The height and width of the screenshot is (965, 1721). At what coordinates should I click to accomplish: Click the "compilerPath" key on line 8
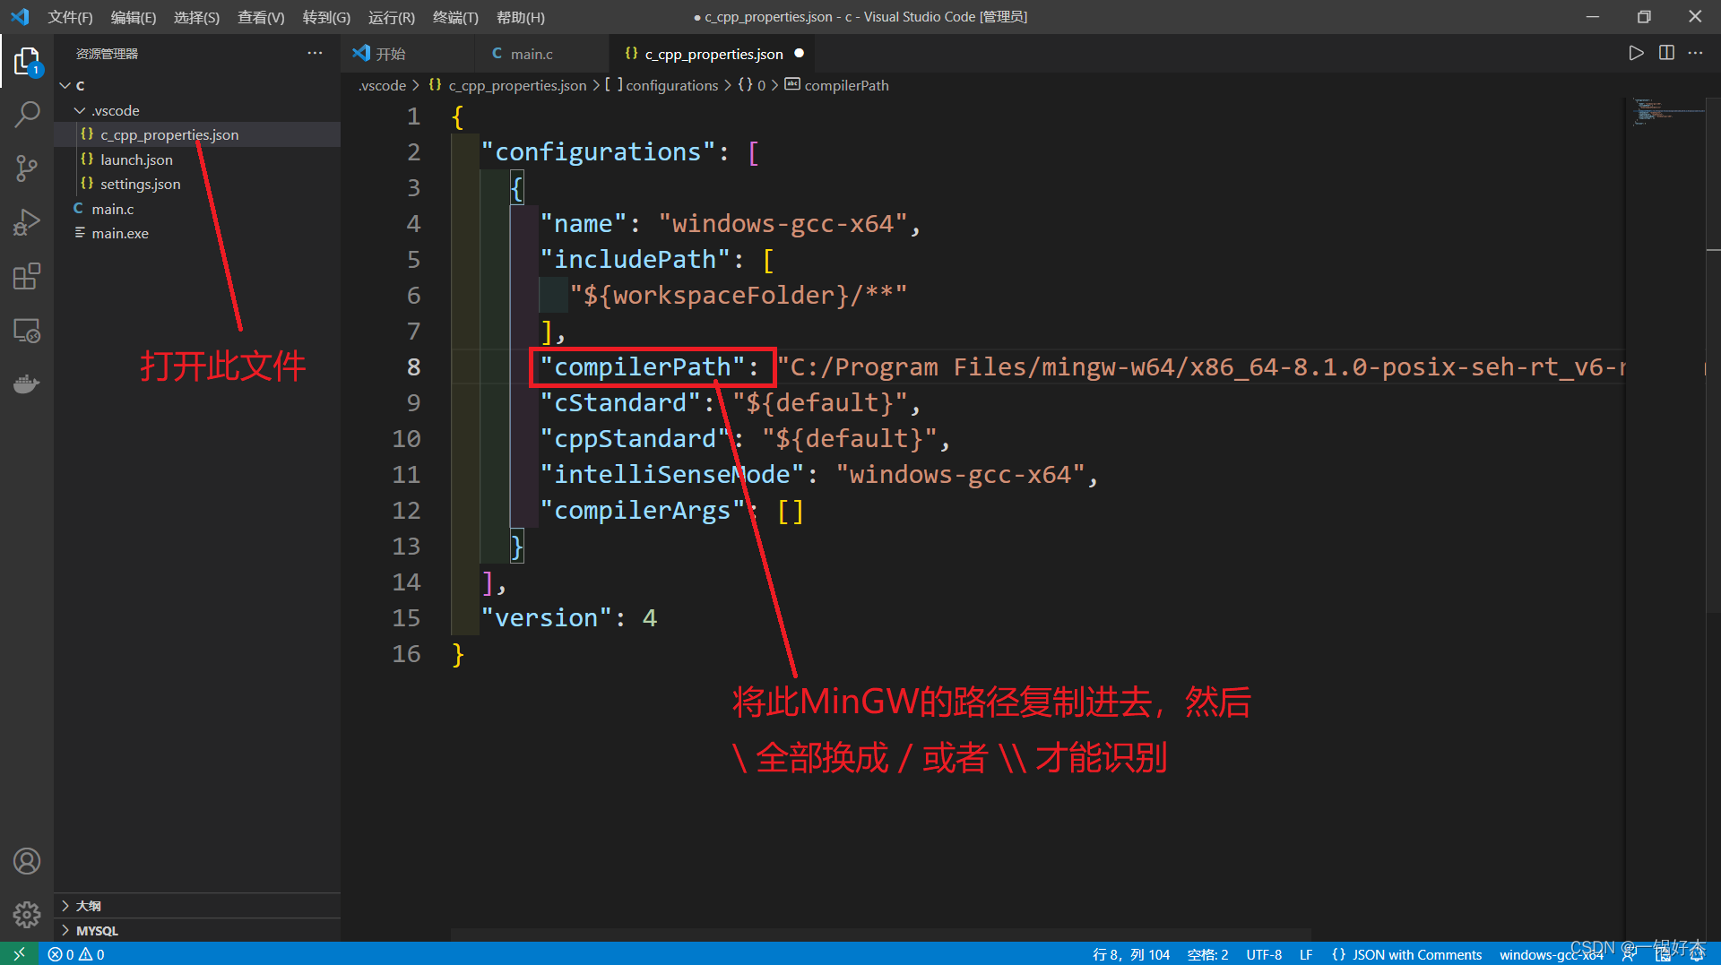tap(643, 367)
